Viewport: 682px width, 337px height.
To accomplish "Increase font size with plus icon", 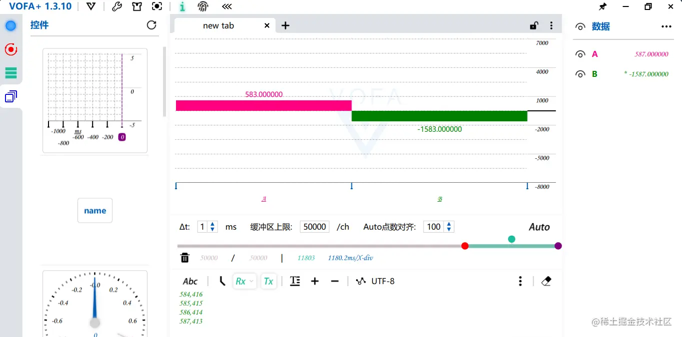I will [x=314, y=281].
